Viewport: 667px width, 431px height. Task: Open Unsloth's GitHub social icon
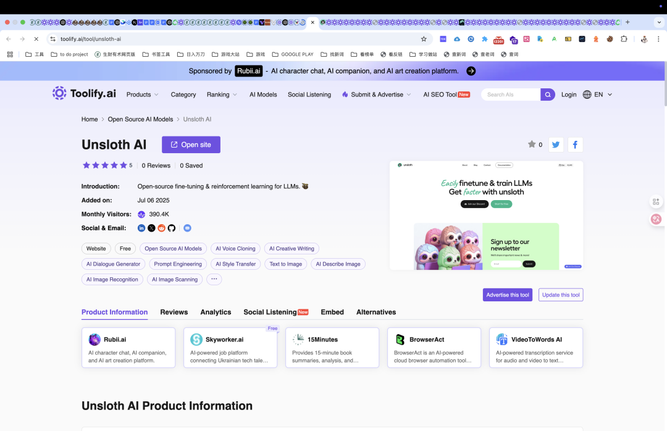click(x=172, y=228)
